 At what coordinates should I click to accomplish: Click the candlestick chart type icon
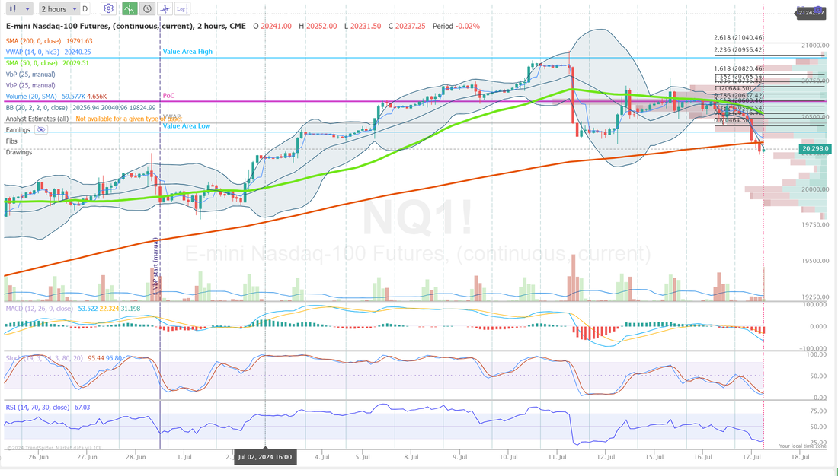coord(12,8)
